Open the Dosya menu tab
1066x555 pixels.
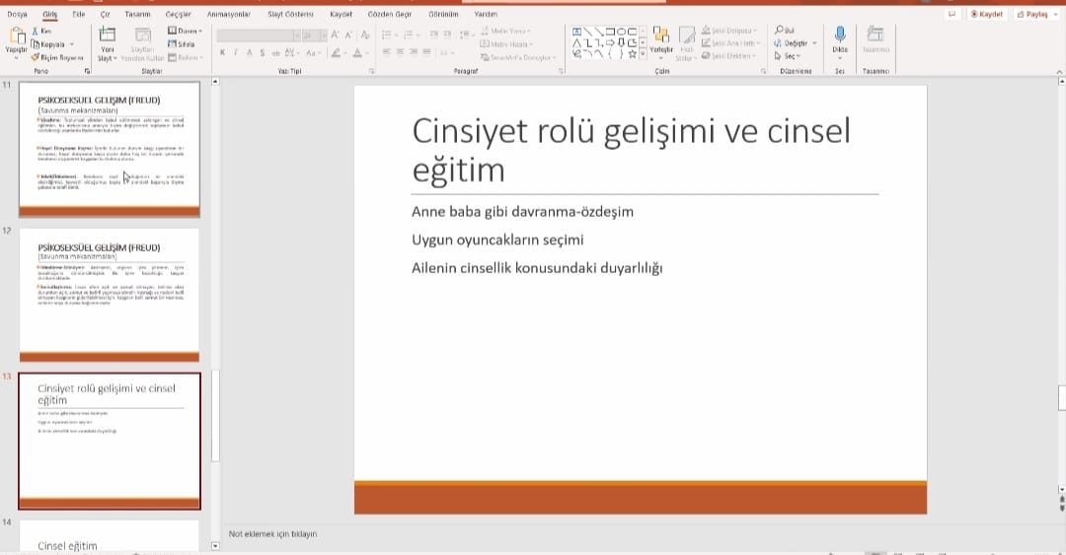coord(17,14)
